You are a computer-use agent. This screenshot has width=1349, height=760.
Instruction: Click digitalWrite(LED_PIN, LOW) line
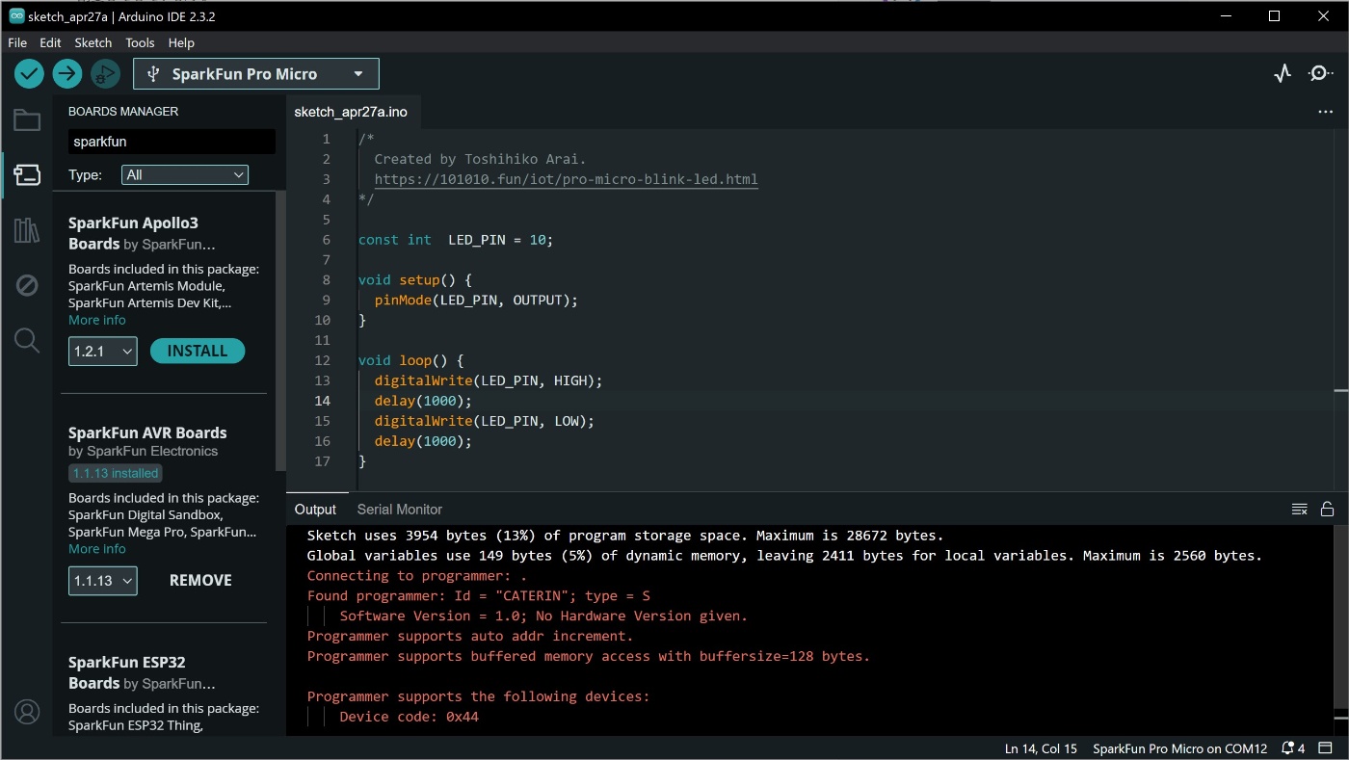point(485,421)
